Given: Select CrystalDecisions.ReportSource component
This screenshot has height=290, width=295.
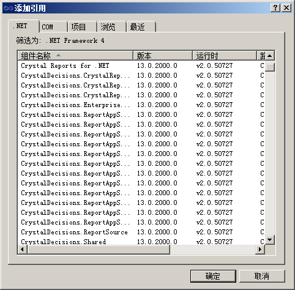Looking at the screenshot, I should click(141, 232).
